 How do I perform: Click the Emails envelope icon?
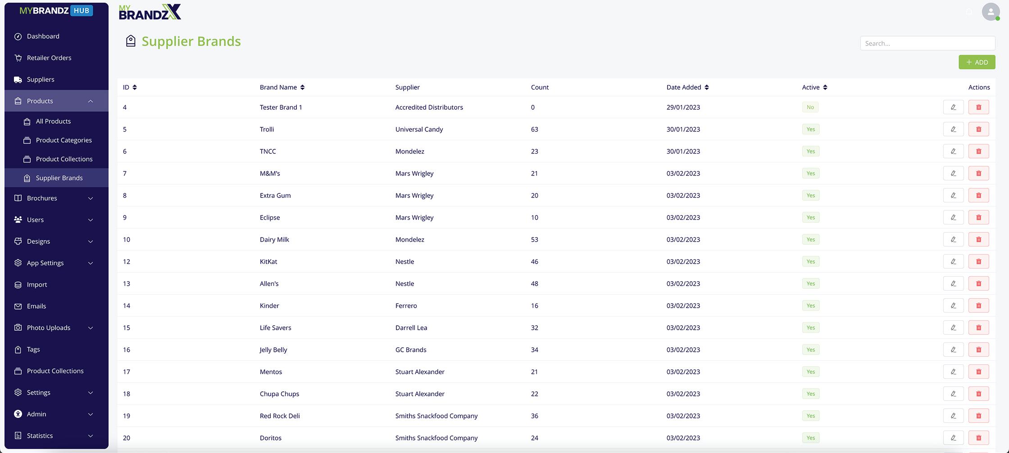(x=18, y=306)
